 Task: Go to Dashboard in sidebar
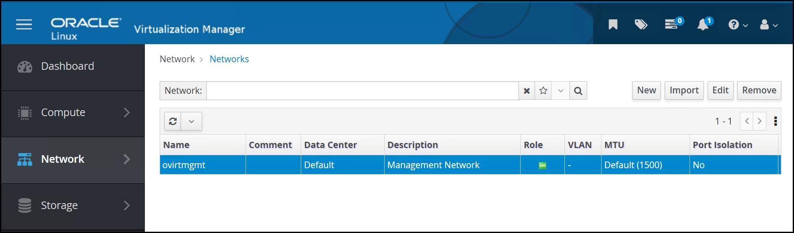(73, 67)
